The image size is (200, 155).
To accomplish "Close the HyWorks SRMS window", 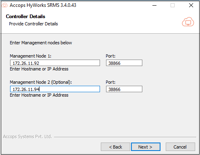I will [191, 5].
